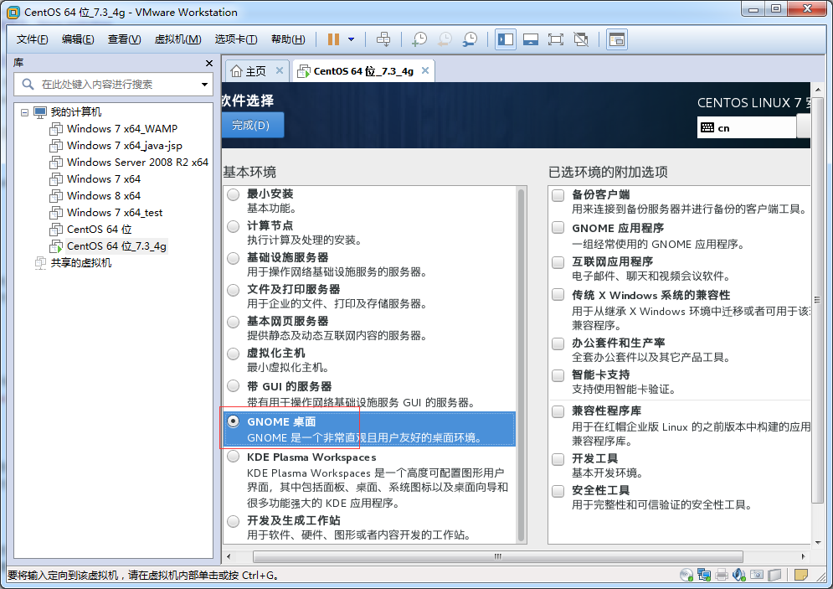Check the 安全性工具 checkbox
The height and width of the screenshot is (589, 833).
(558, 491)
